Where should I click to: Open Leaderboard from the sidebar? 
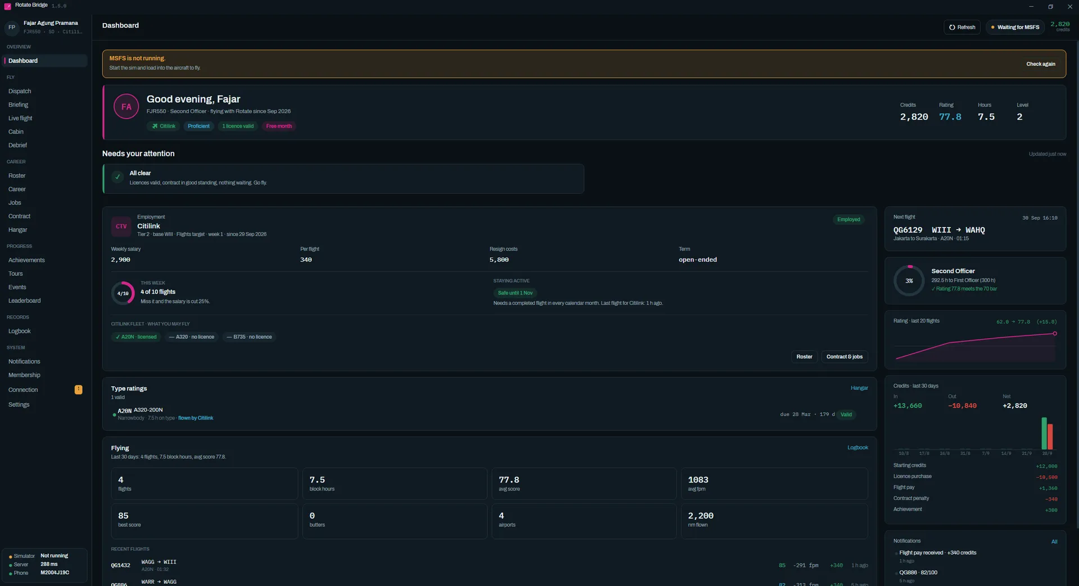pyautogui.click(x=46, y=301)
